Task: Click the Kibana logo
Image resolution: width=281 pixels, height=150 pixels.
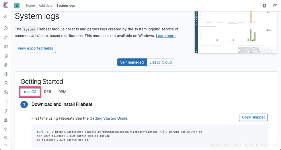Action: point(5,5)
